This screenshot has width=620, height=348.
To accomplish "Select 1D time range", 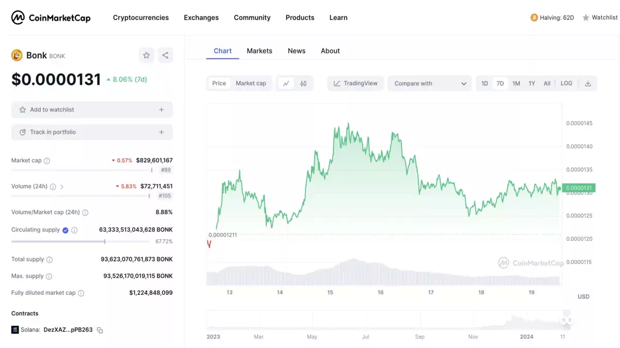I will tap(485, 84).
